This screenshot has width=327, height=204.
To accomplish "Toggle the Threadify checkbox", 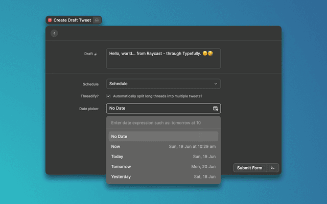I will coord(108,96).
